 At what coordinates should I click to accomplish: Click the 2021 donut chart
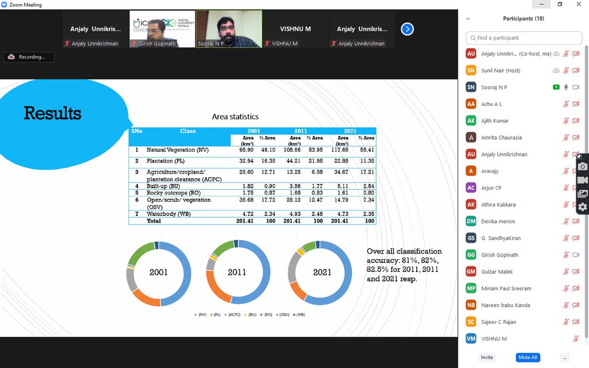(x=320, y=272)
